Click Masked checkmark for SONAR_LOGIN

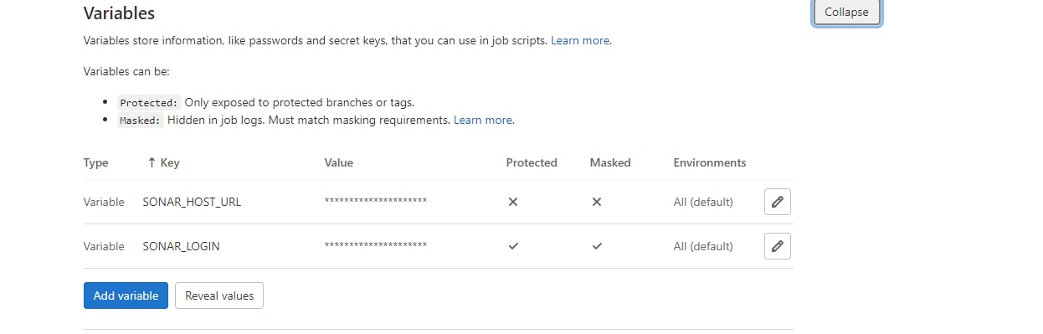point(597,246)
